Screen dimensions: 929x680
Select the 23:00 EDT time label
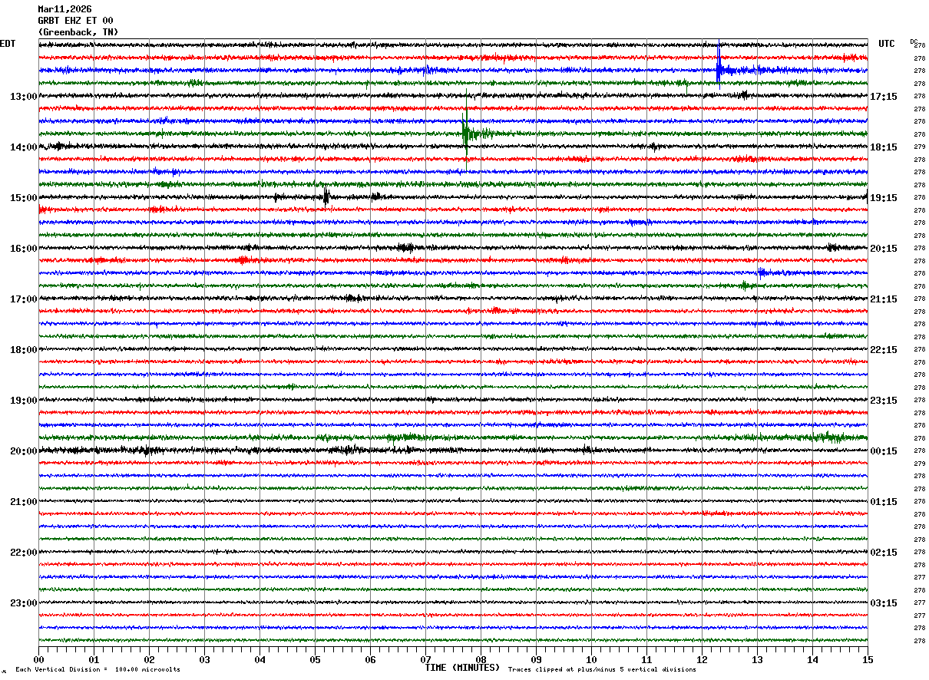pos(23,603)
